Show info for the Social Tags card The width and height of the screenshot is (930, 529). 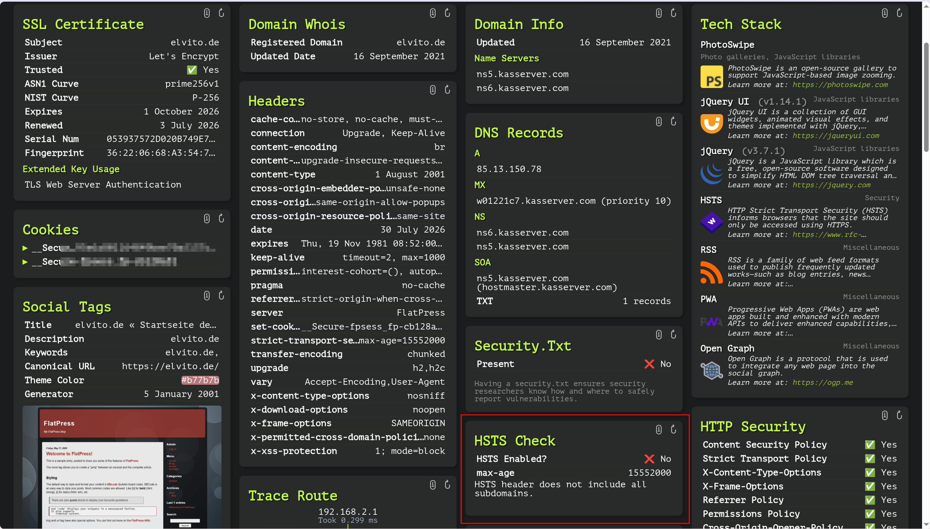207,295
